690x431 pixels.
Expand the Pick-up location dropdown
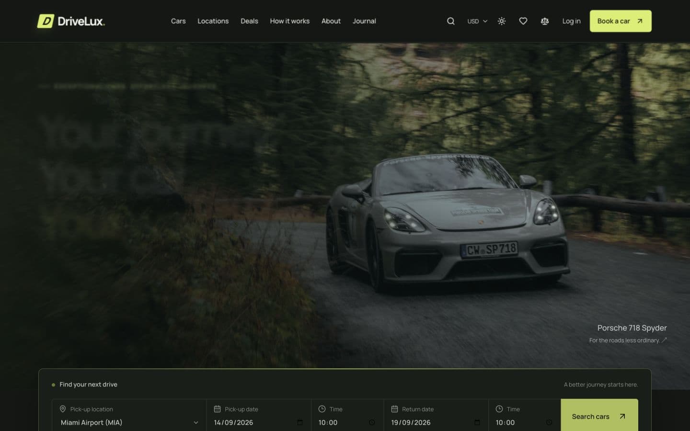(x=129, y=422)
